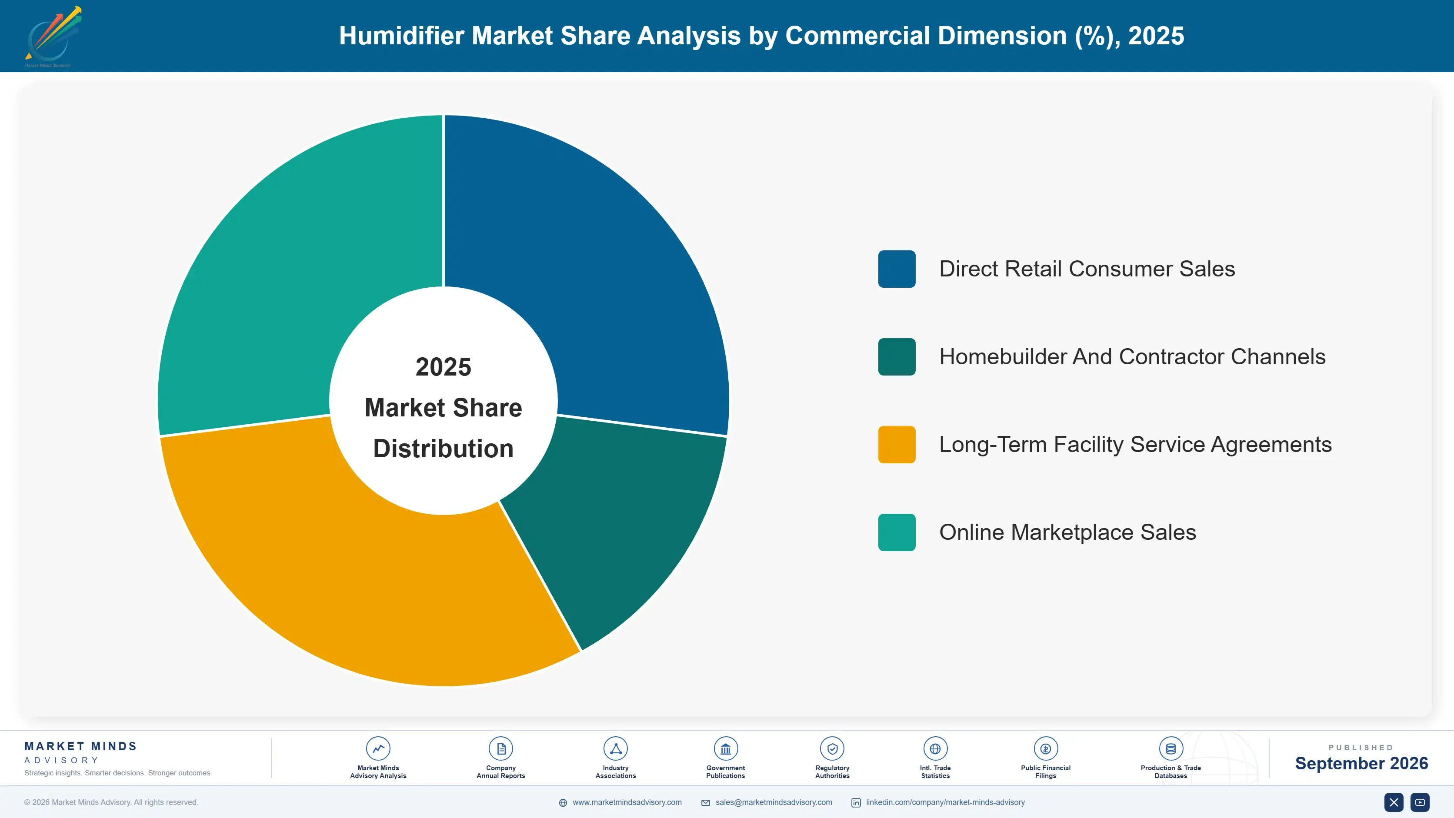Click the 'Government Publications' label text
1454x818 pixels.
pos(725,772)
